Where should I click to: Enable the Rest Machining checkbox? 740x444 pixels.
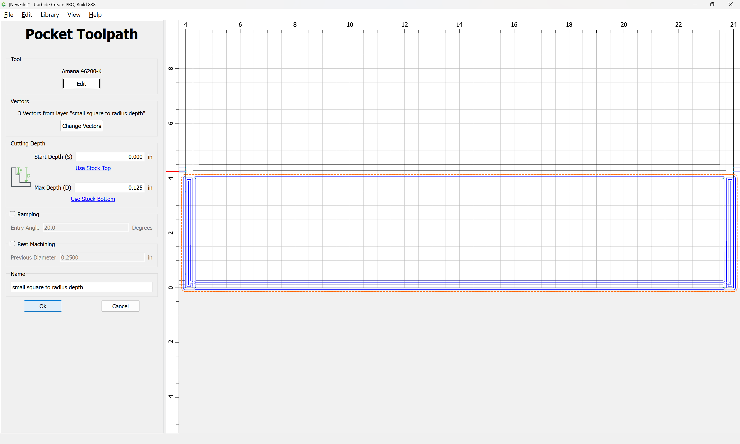point(12,244)
